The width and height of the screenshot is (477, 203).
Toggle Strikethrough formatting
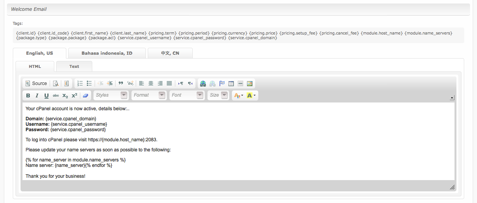pos(56,95)
